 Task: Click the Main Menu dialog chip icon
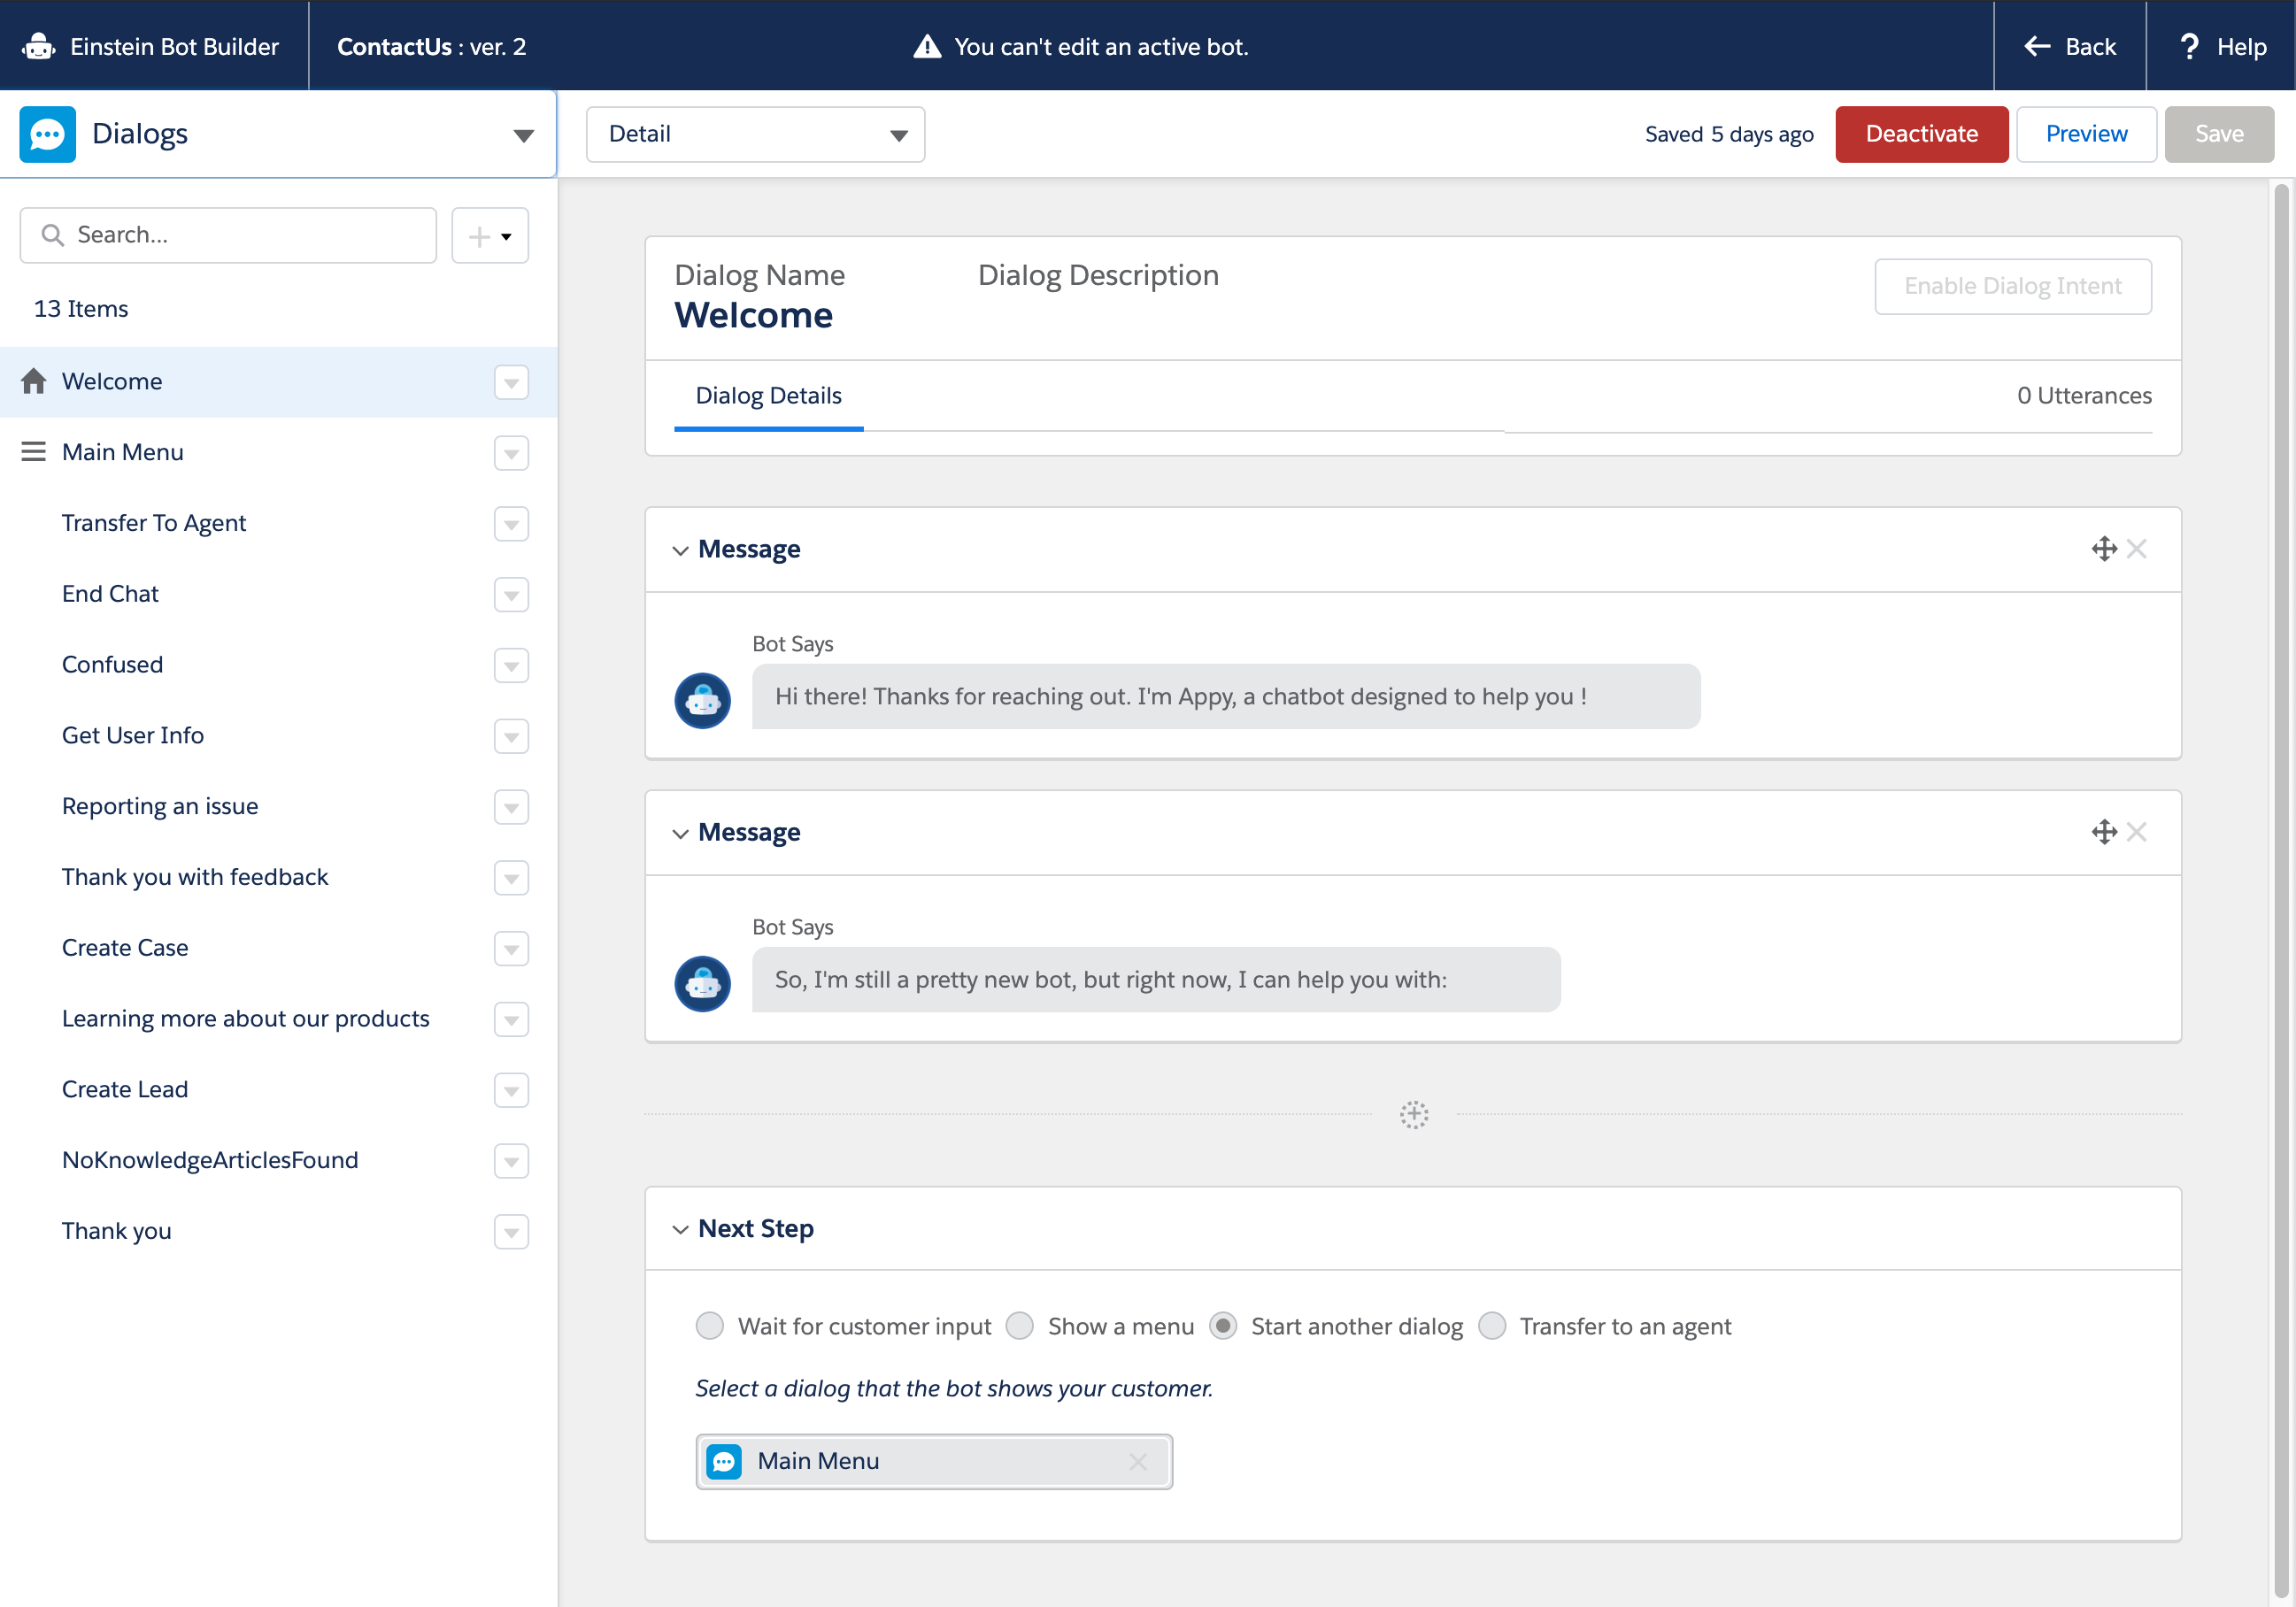pyautogui.click(x=724, y=1461)
